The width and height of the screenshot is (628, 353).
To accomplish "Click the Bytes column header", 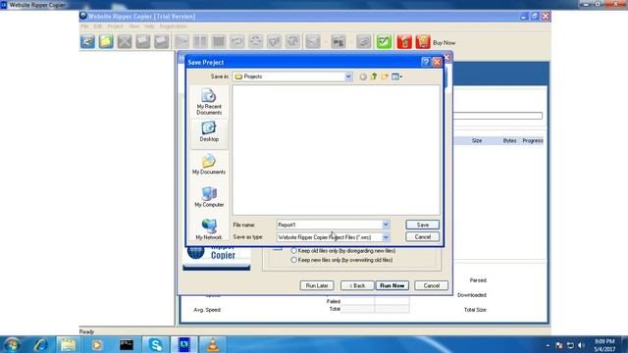I will coord(509,141).
